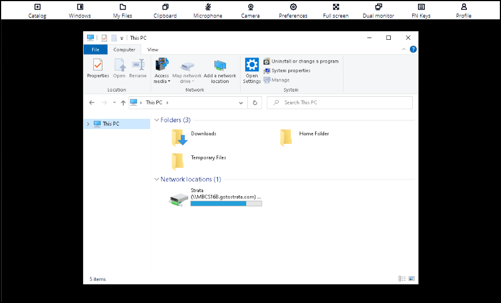Screen dimensions: 501x303
Task: Click the Search This PC field
Action: pyautogui.click(x=339, y=102)
